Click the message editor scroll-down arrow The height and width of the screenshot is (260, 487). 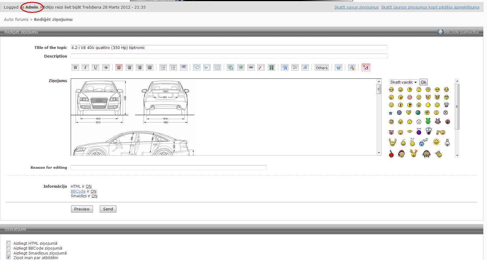(379, 153)
